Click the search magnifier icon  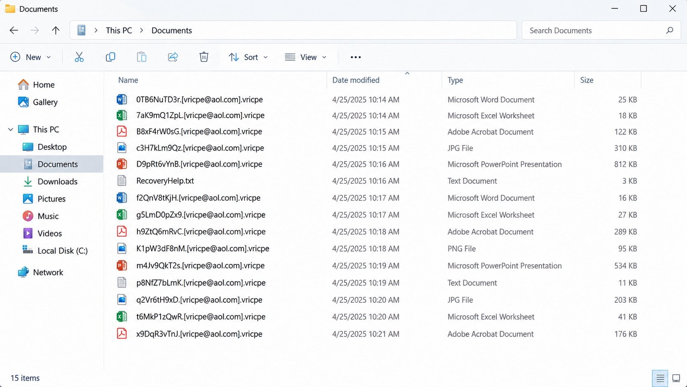670,30
